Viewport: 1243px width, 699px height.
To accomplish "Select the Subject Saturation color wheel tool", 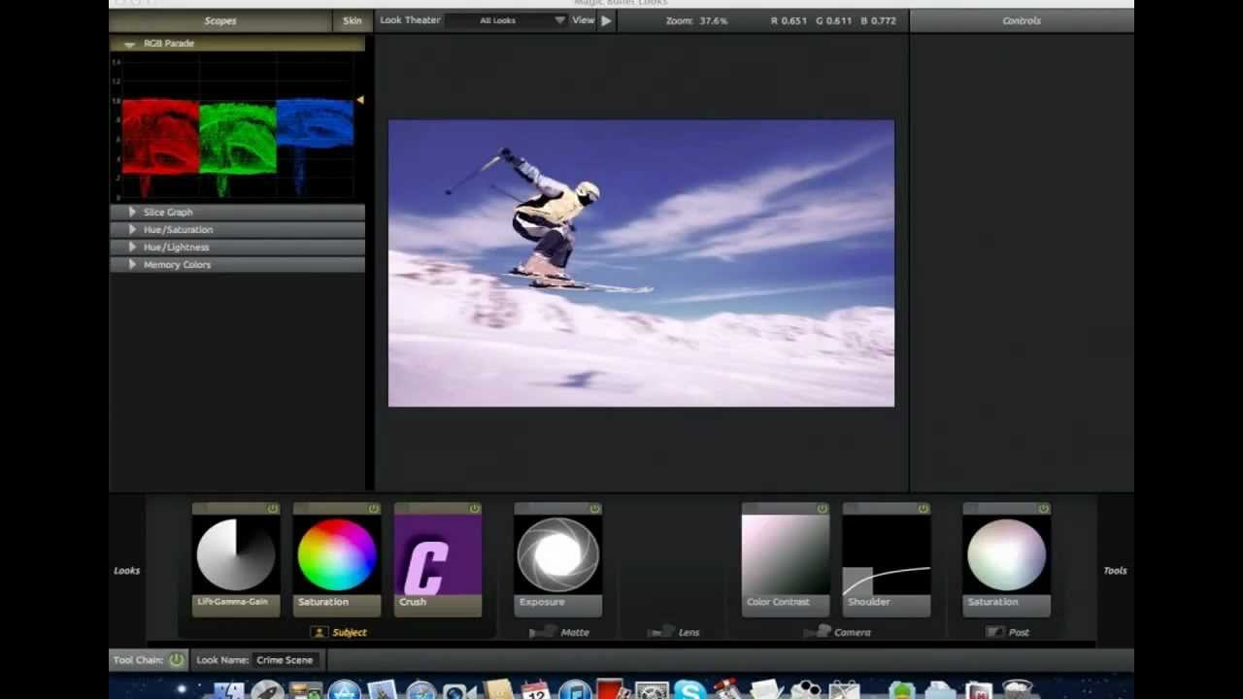I will [337, 560].
